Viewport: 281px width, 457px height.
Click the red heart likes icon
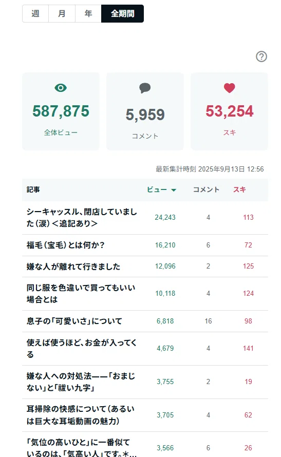[x=230, y=88]
